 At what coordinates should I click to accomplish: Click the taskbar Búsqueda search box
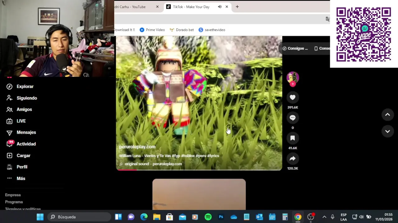click(79, 217)
